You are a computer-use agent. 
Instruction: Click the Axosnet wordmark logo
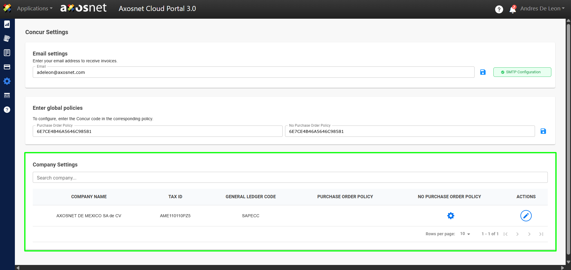tap(83, 8)
